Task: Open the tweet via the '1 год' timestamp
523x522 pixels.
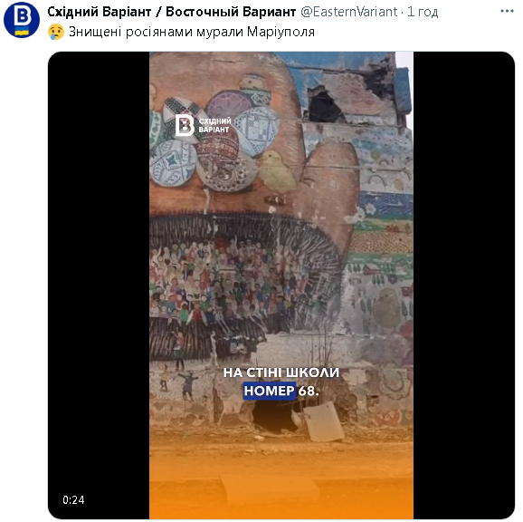Action: click(x=423, y=12)
